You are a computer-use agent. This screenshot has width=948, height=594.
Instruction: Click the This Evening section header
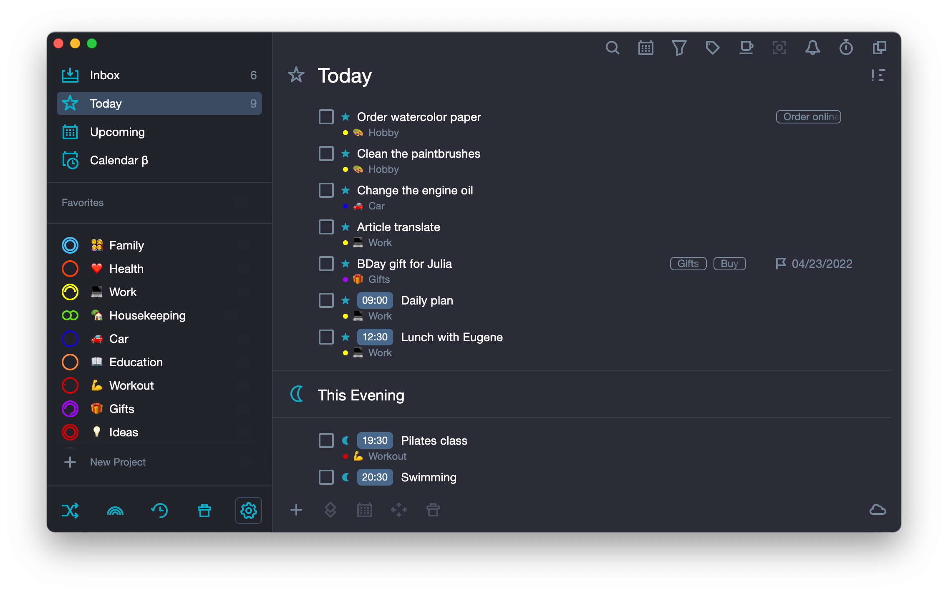(x=361, y=395)
